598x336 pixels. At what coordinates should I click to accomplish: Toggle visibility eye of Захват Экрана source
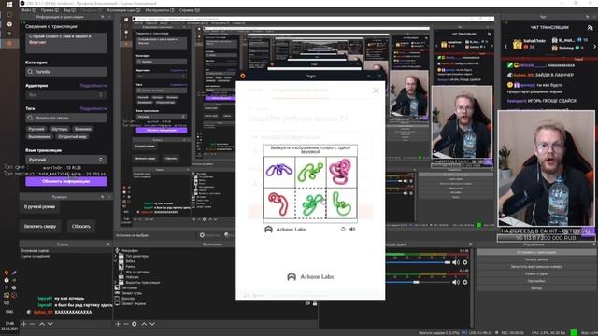[307, 303]
